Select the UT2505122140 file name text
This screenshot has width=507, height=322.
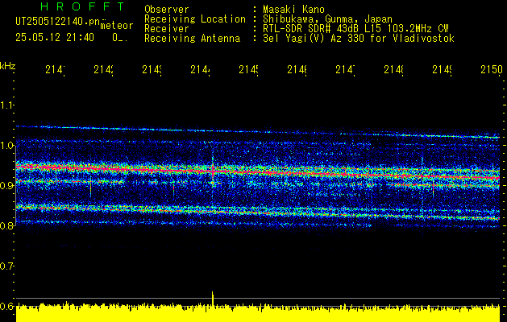pos(58,22)
